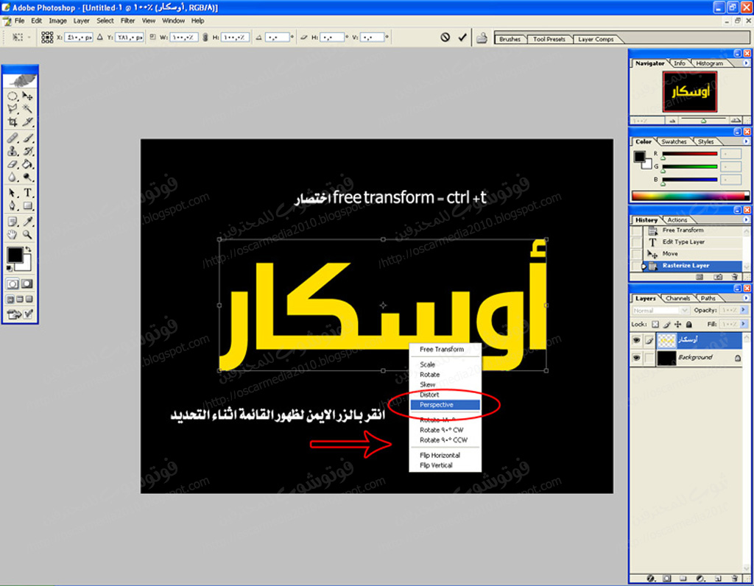Switch to the Swatches tab
Screen dimensions: 754x586
[x=674, y=142]
